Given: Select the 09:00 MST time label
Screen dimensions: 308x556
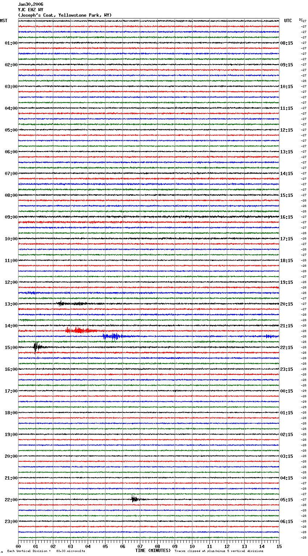Looking at the screenshot, I should (11, 217).
